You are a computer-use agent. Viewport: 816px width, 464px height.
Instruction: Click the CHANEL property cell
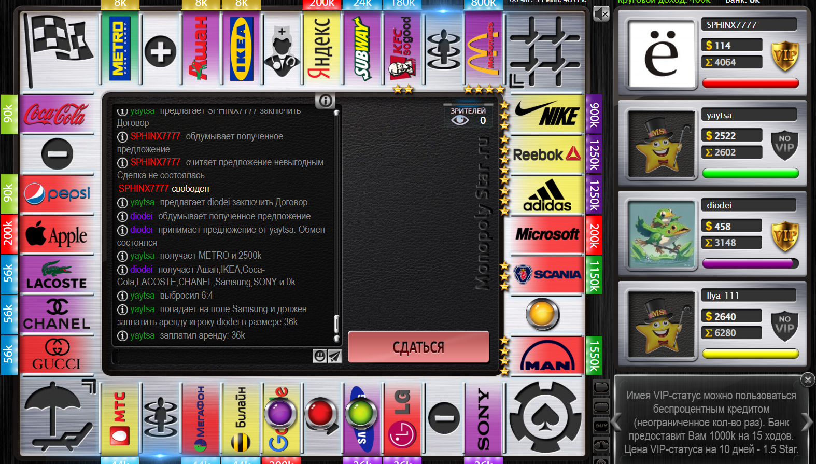[57, 315]
